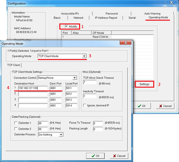The width and height of the screenshot is (179, 162).
Task: Click Local Port field showing 5011
Action: point(71,88)
